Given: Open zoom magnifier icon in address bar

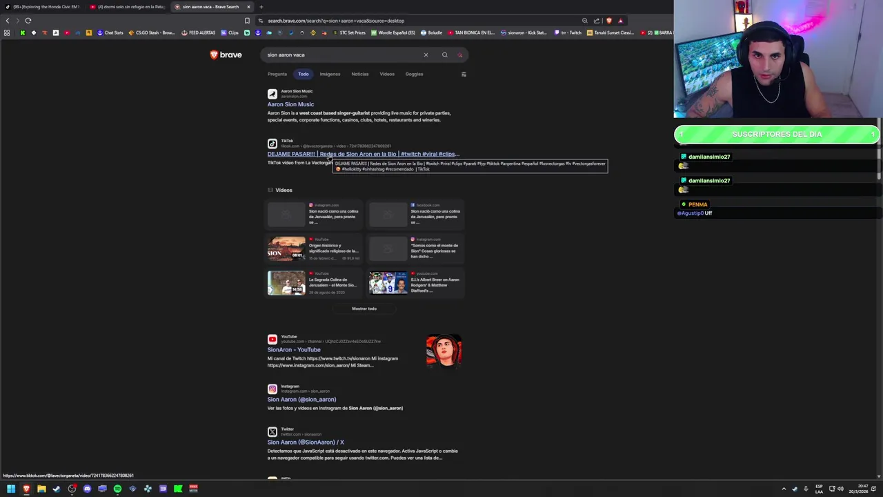Looking at the screenshot, I should coord(584,21).
